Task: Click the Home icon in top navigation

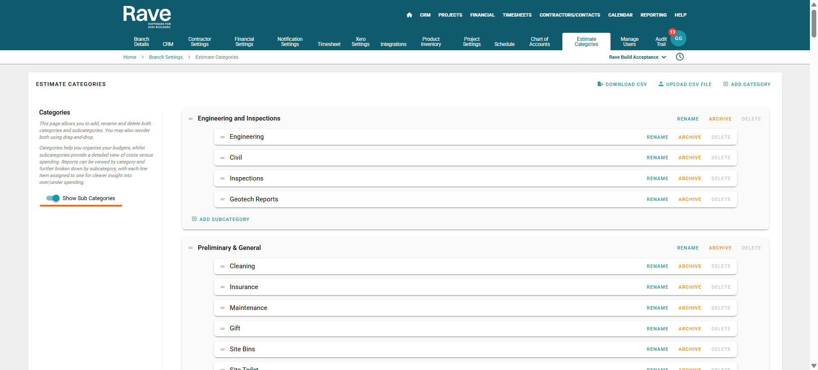Action: click(409, 15)
